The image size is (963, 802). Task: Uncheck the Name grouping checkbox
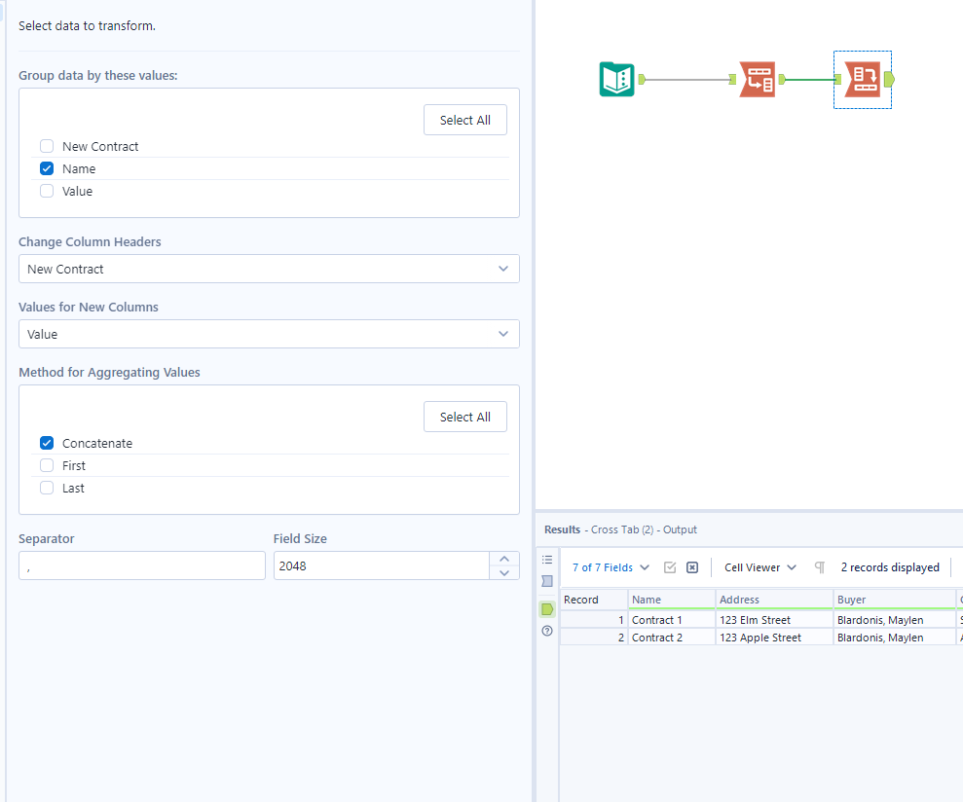[x=46, y=167]
